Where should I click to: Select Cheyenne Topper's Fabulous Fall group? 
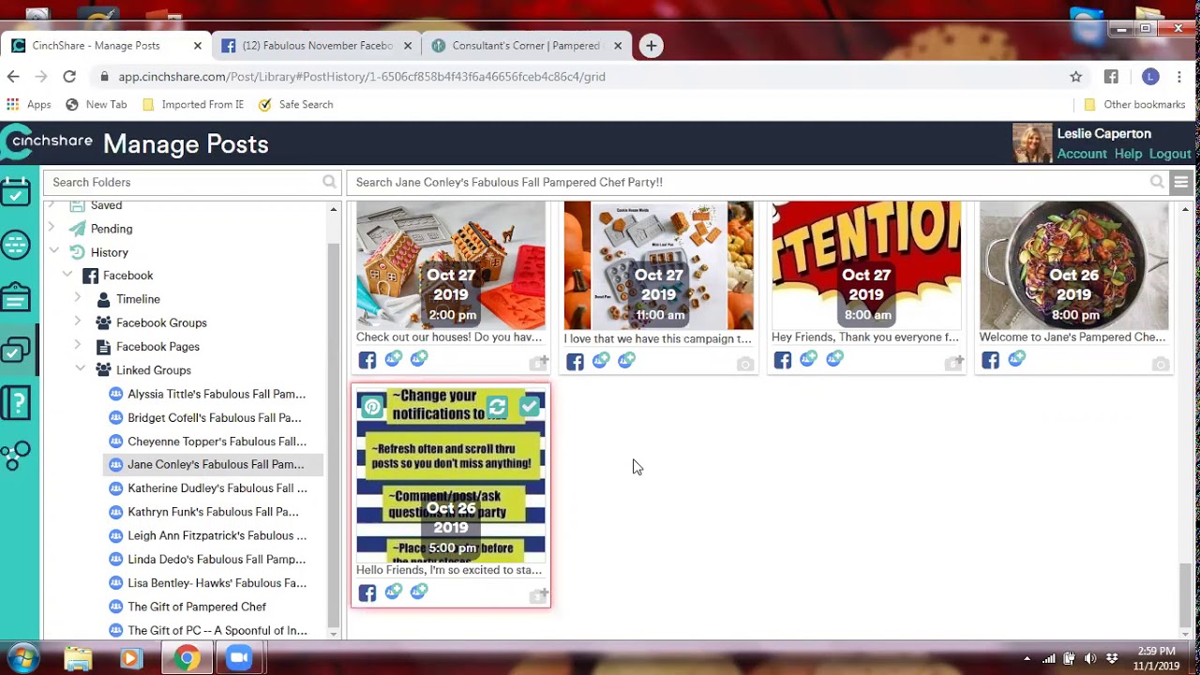(217, 441)
